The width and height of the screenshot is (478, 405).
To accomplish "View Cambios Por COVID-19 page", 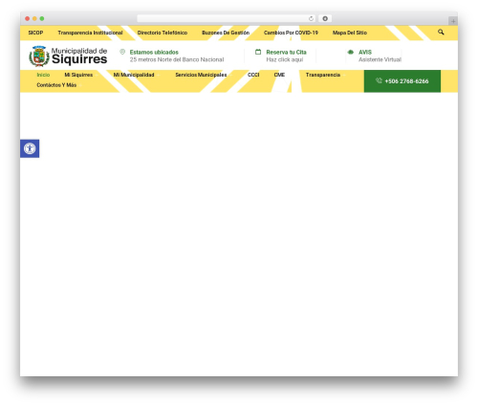I will pos(291,33).
